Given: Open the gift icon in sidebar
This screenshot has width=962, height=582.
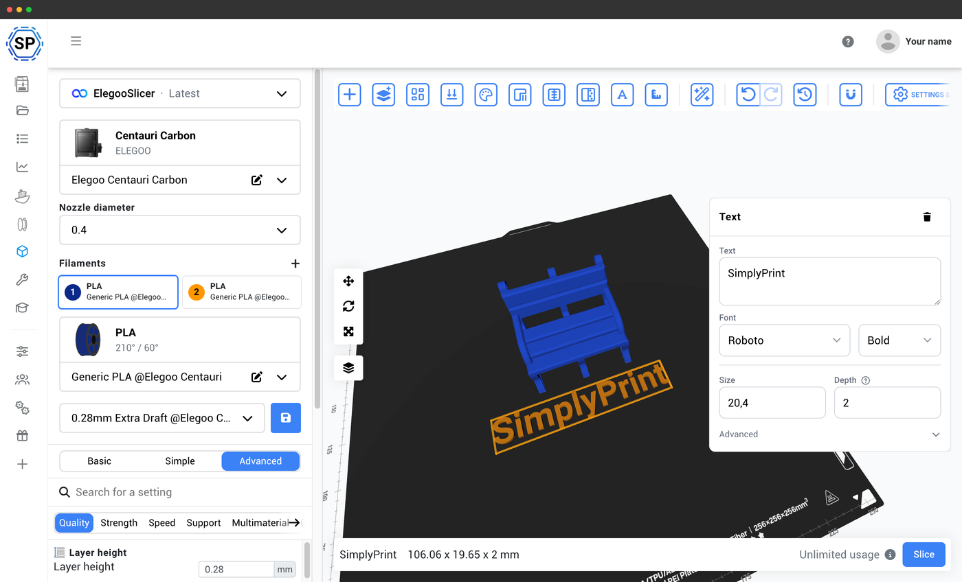Looking at the screenshot, I should pos(22,436).
